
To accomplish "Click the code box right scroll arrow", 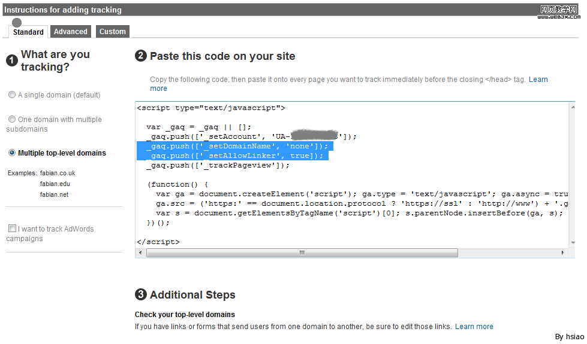I will [x=562, y=253].
